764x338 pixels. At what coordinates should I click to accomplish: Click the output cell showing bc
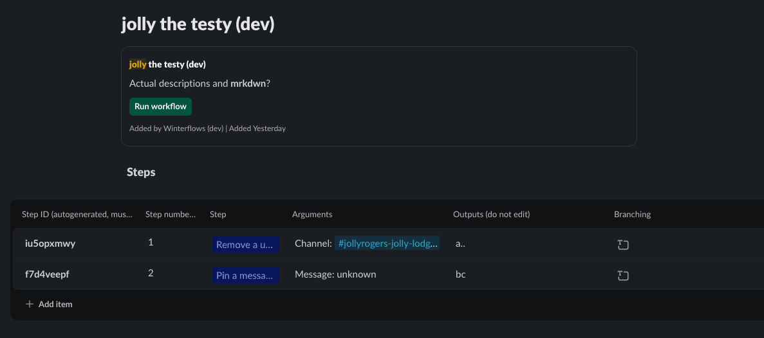tap(460, 274)
